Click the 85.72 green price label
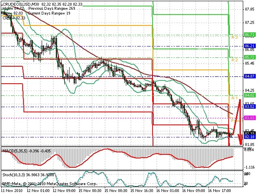 coord(250,57)
